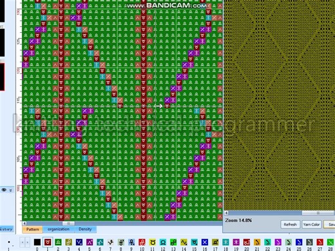The image size is (335, 251).
Task: Page symbol palette left with arrow
Action: coord(23,243)
